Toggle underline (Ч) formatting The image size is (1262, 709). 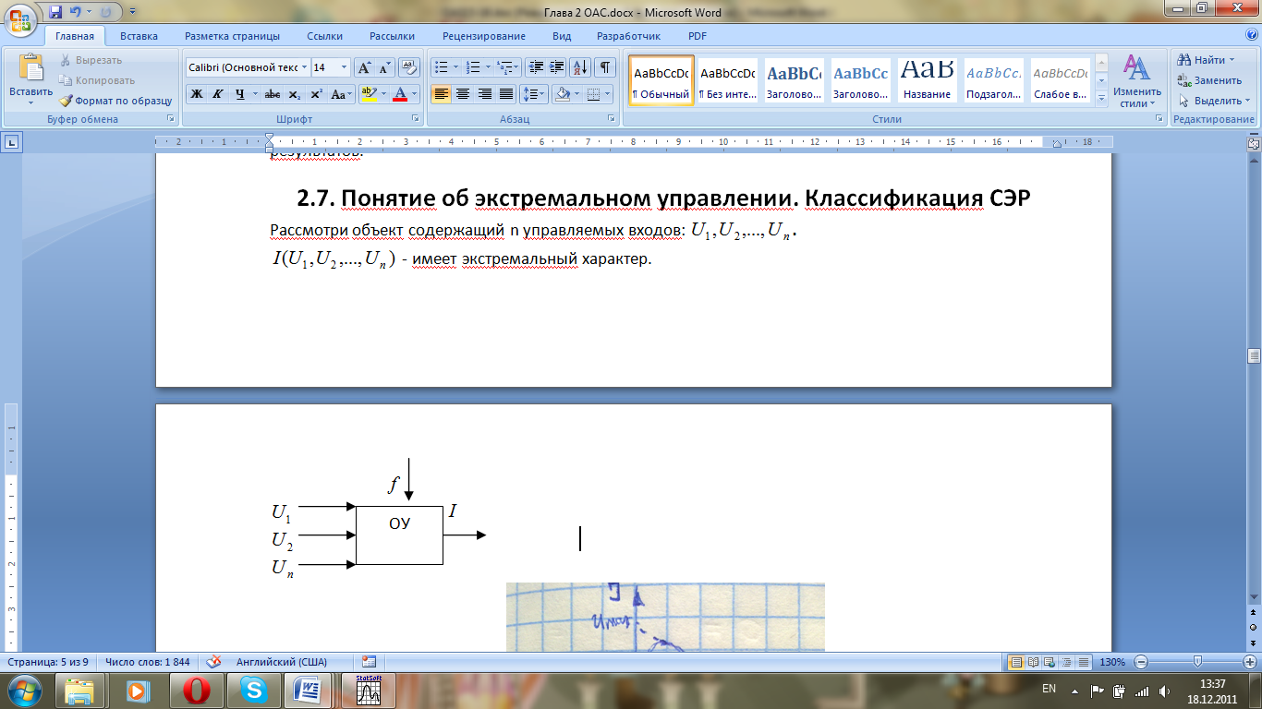point(240,94)
